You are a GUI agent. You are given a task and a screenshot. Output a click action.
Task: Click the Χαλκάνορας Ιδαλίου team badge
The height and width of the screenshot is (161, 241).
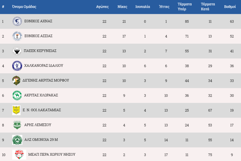17,66
